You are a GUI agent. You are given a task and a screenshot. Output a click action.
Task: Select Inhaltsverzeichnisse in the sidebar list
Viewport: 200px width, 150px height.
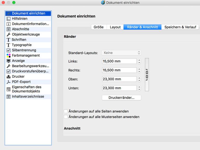pos(28,97)
